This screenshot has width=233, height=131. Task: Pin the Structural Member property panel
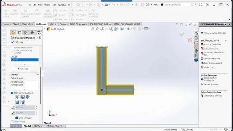click(22, 43)
